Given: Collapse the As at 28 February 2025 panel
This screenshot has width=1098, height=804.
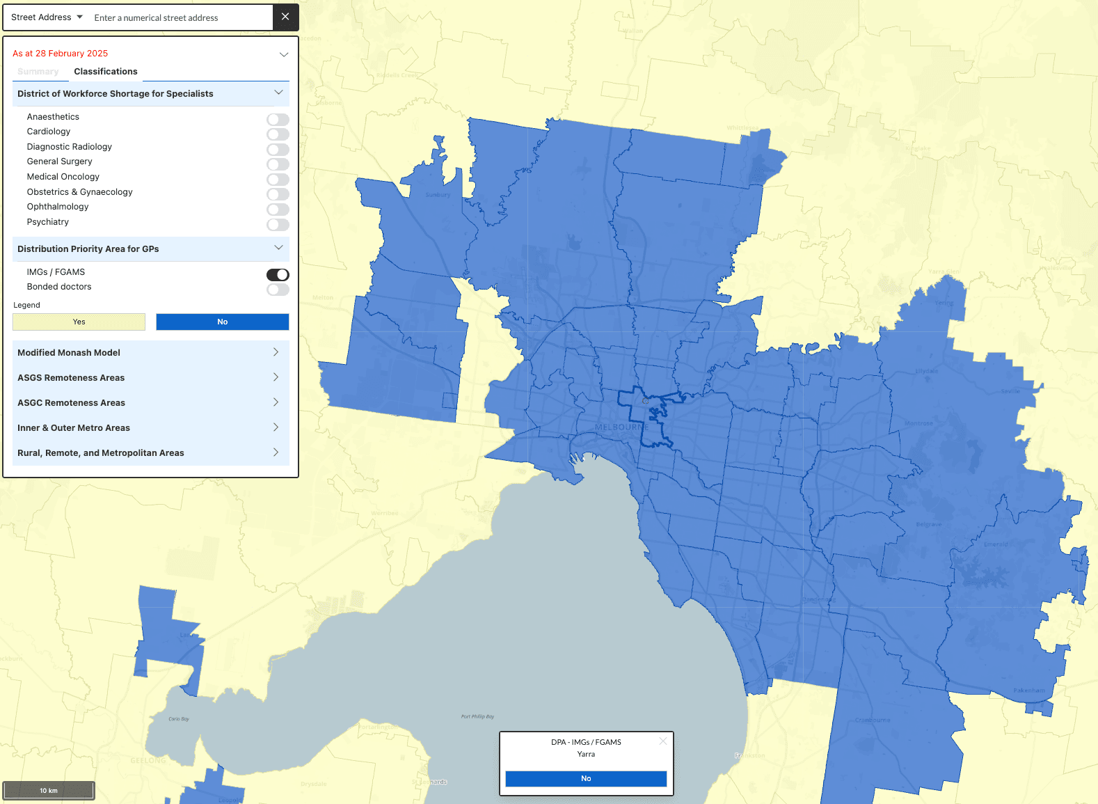Looking at the screenshot, I should 283,54.
